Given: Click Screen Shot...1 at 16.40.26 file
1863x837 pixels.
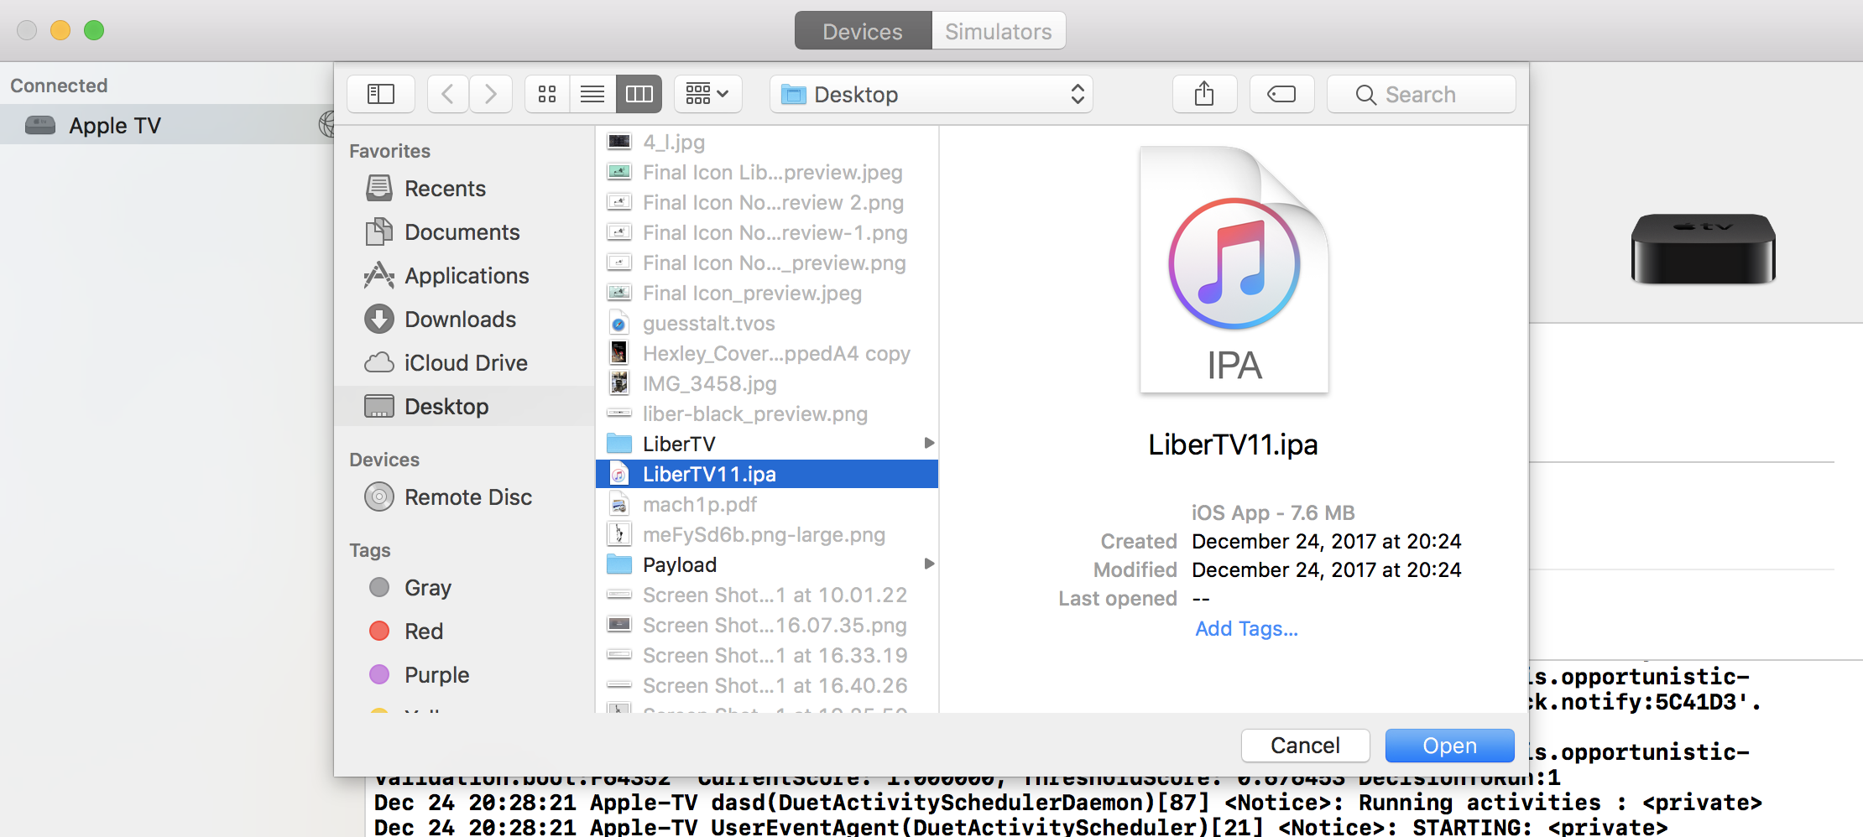Looking at the screenshot, I should click(767, 685).
